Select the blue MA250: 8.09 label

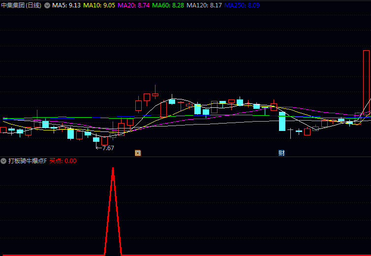(x=242, y=5)
